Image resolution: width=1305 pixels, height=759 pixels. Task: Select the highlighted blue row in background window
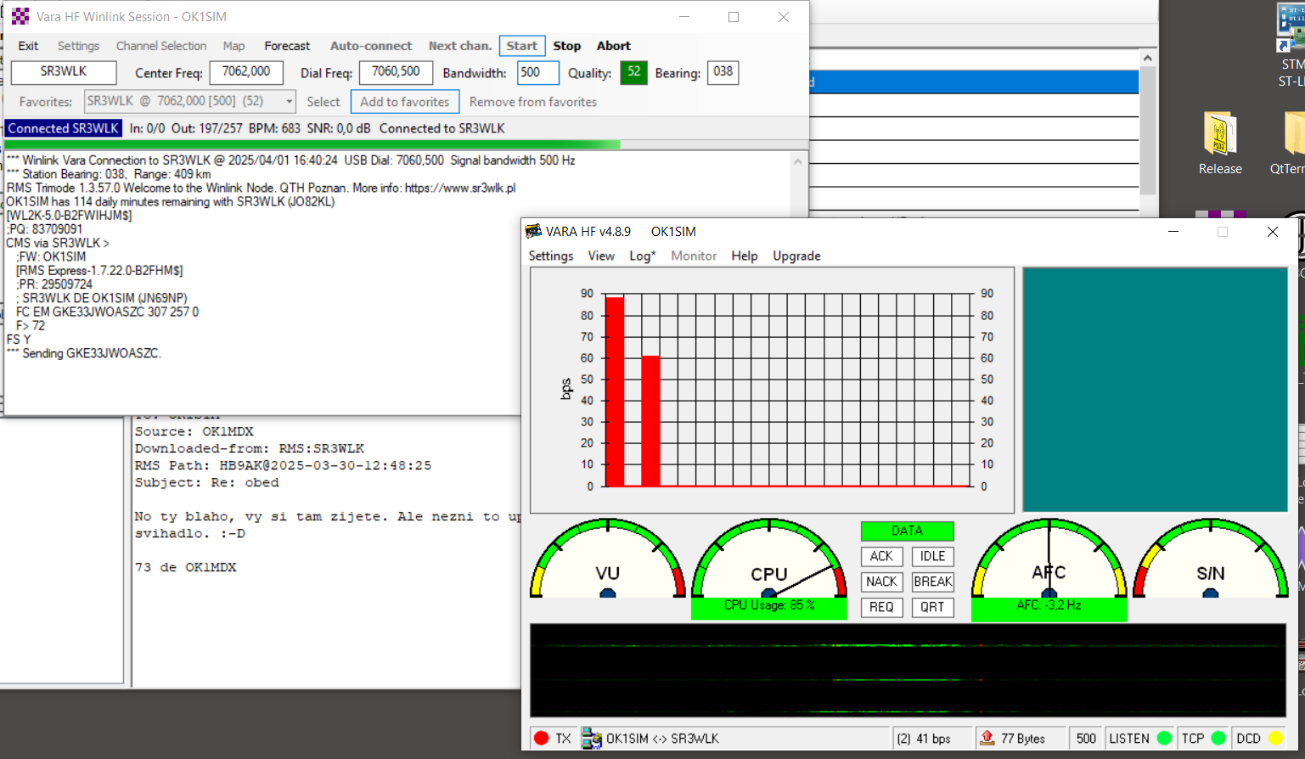(x=974, y=82)
